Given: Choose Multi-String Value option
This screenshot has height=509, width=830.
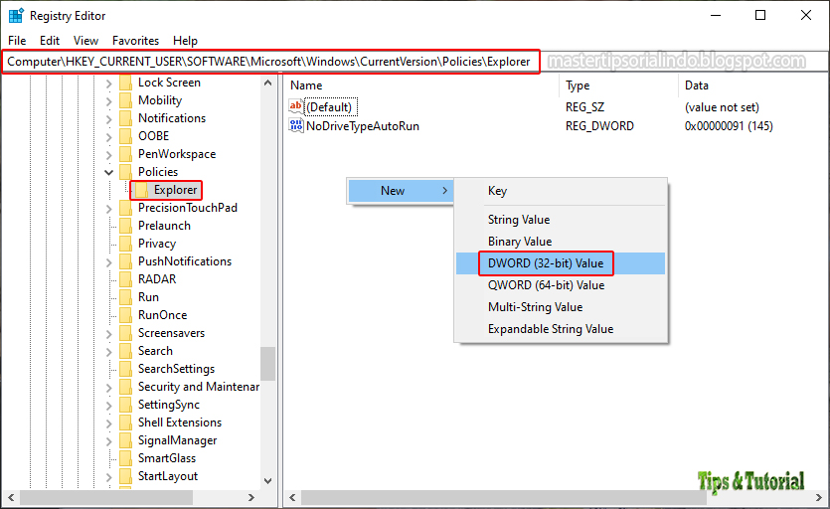Looking at the screenshot, I should click(561, 307).
